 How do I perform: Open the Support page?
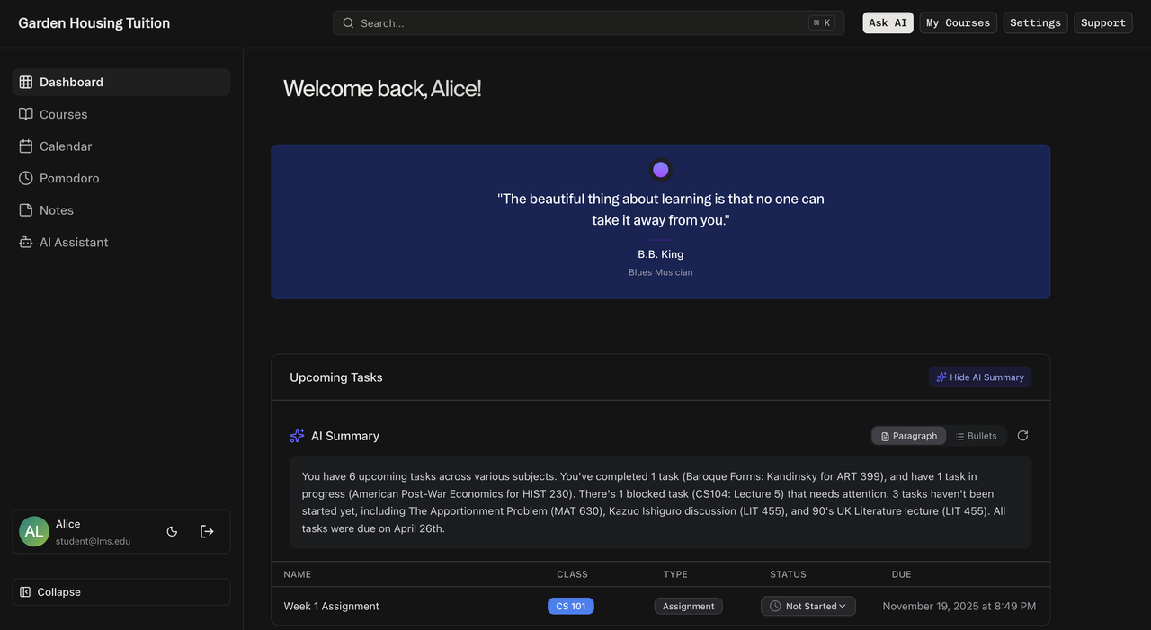[x=1103, y=23]
